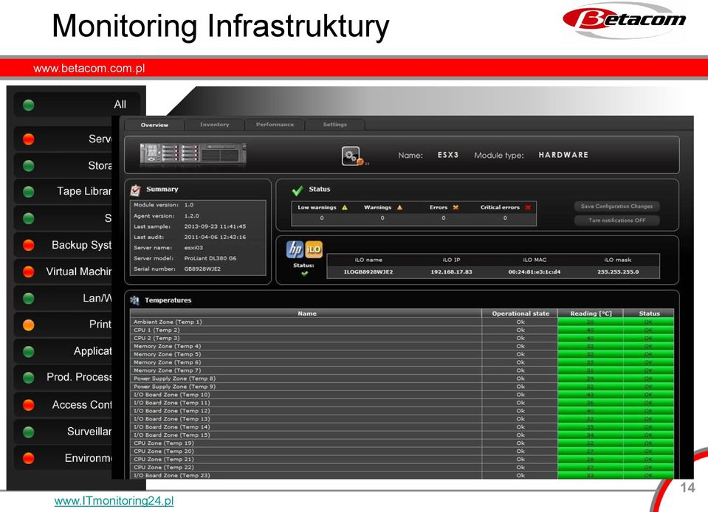
Task: Click the green checkmark beside Status heading
Action: tap(297, 190)
